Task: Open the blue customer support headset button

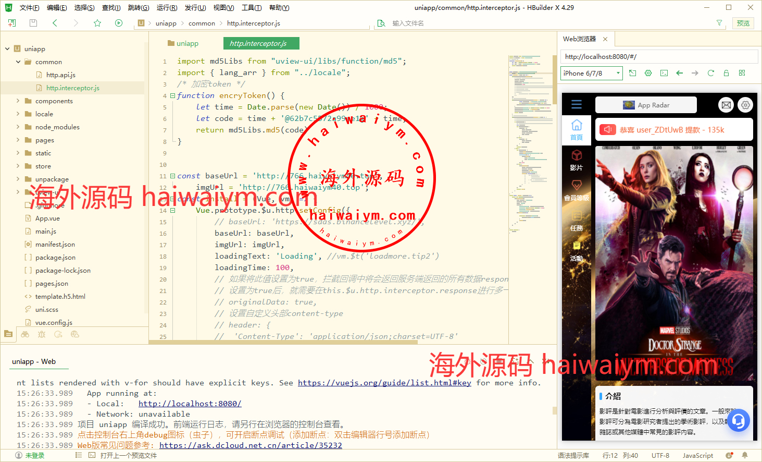Action: point(738,420)
